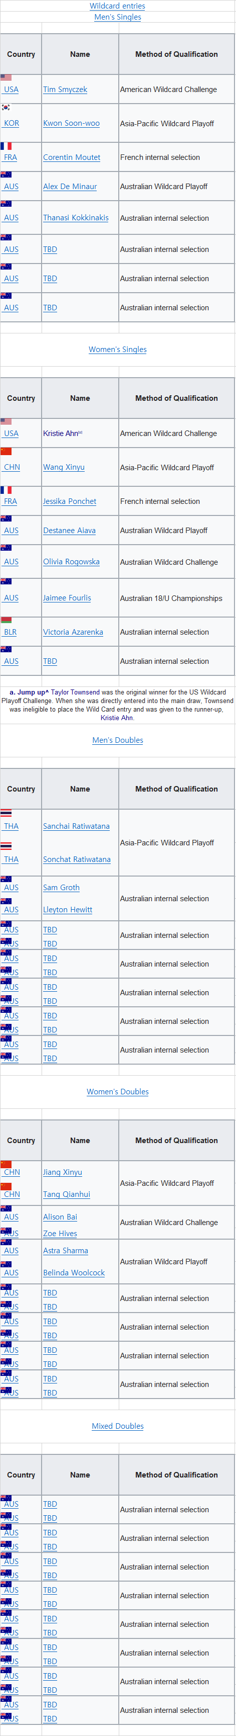Click the French flag beside Corentin Moutet
This screenshot has height=1736, width=236.
coord(6,145)
